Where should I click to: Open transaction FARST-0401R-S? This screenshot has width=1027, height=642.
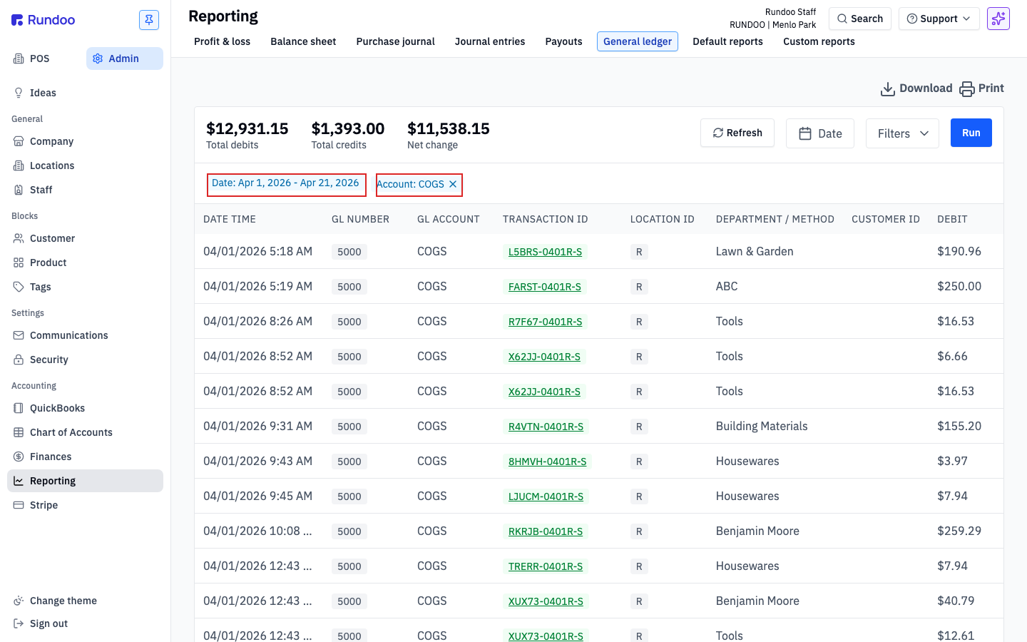[545, 287]
